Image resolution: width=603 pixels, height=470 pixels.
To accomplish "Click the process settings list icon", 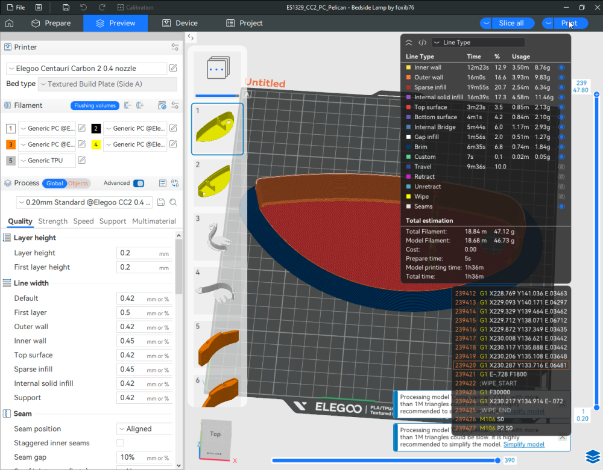I will (x=163, y=184).
